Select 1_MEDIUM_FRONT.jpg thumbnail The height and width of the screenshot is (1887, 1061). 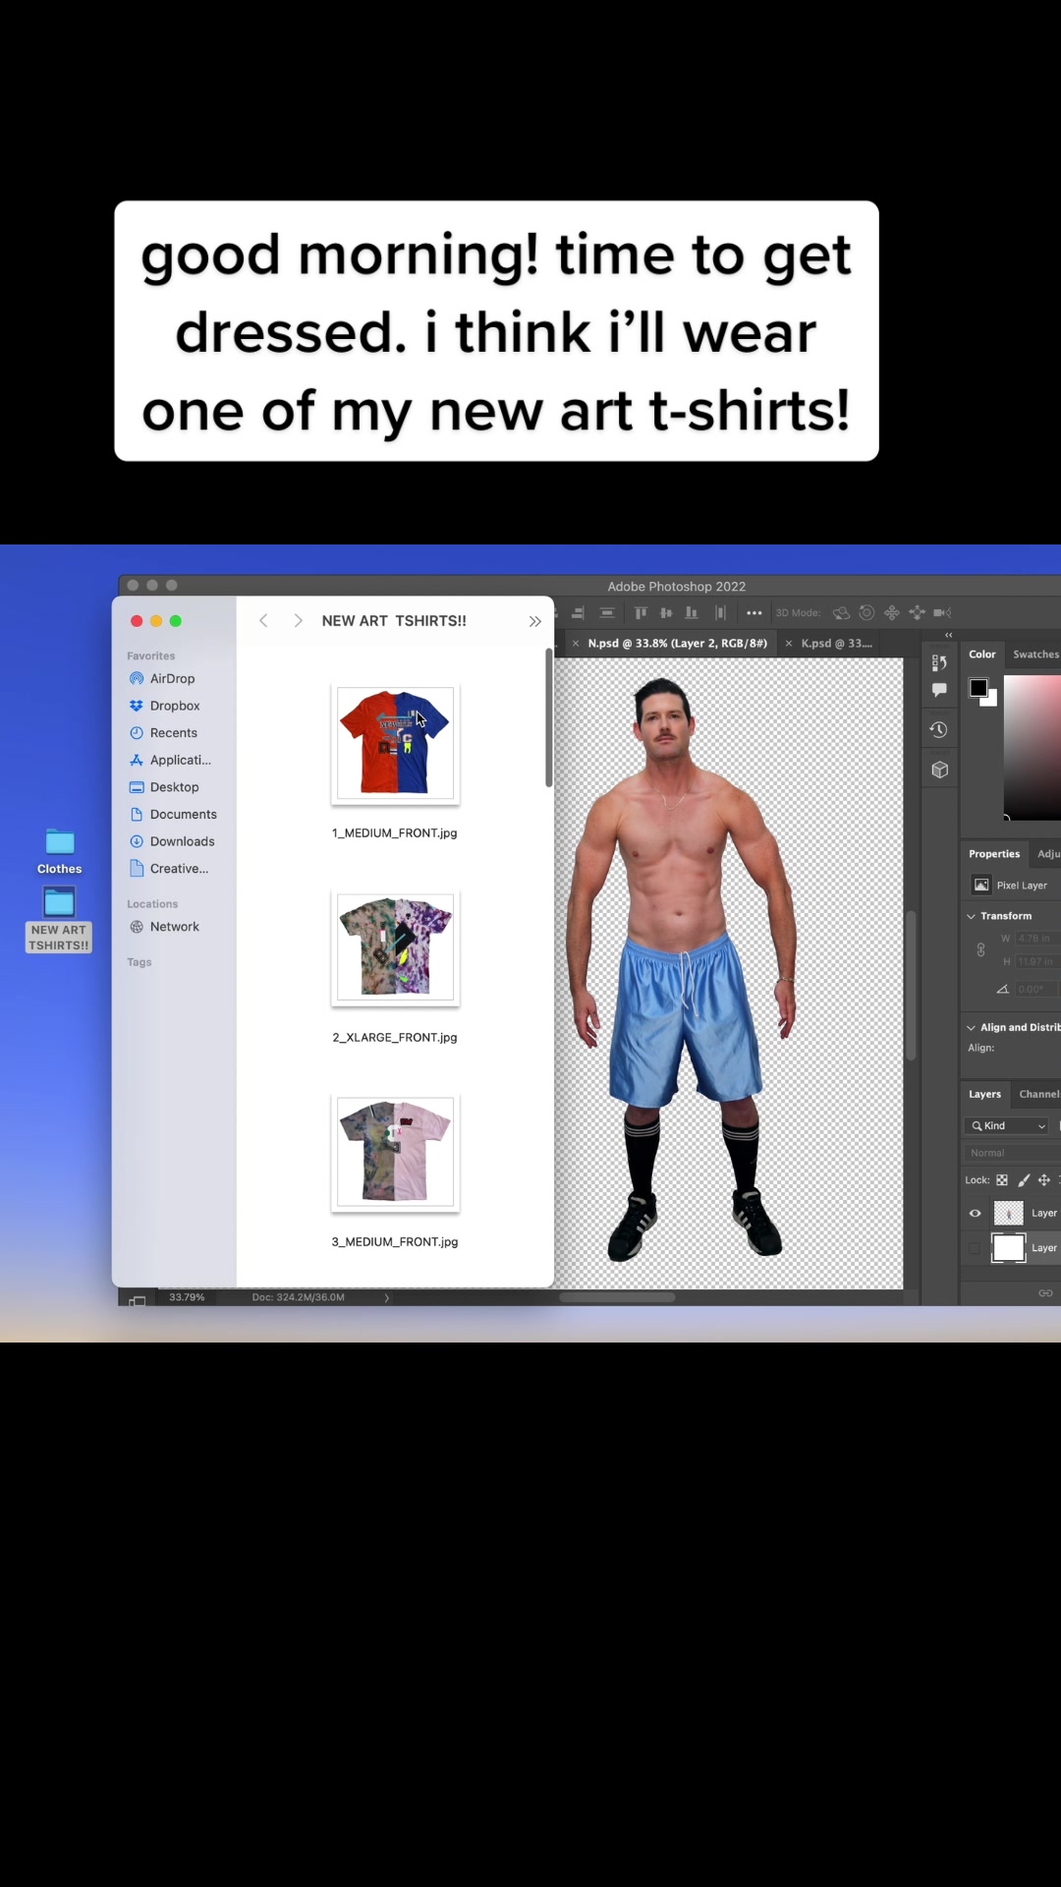(x=396, y=742)
